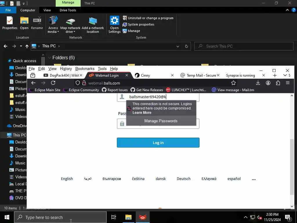The height and width of the screenshot is (223, 297).
Task: Select Music under Quick access in the sidebar
Action: click(x=20, y=109)
